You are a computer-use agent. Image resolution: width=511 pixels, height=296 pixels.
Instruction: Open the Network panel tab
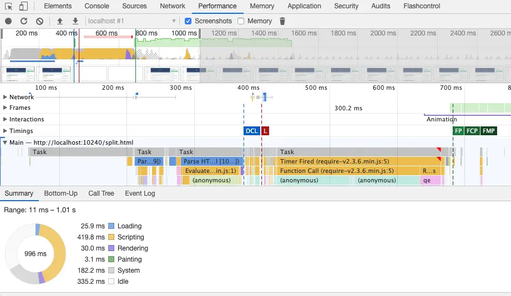[x=173, y=6]
